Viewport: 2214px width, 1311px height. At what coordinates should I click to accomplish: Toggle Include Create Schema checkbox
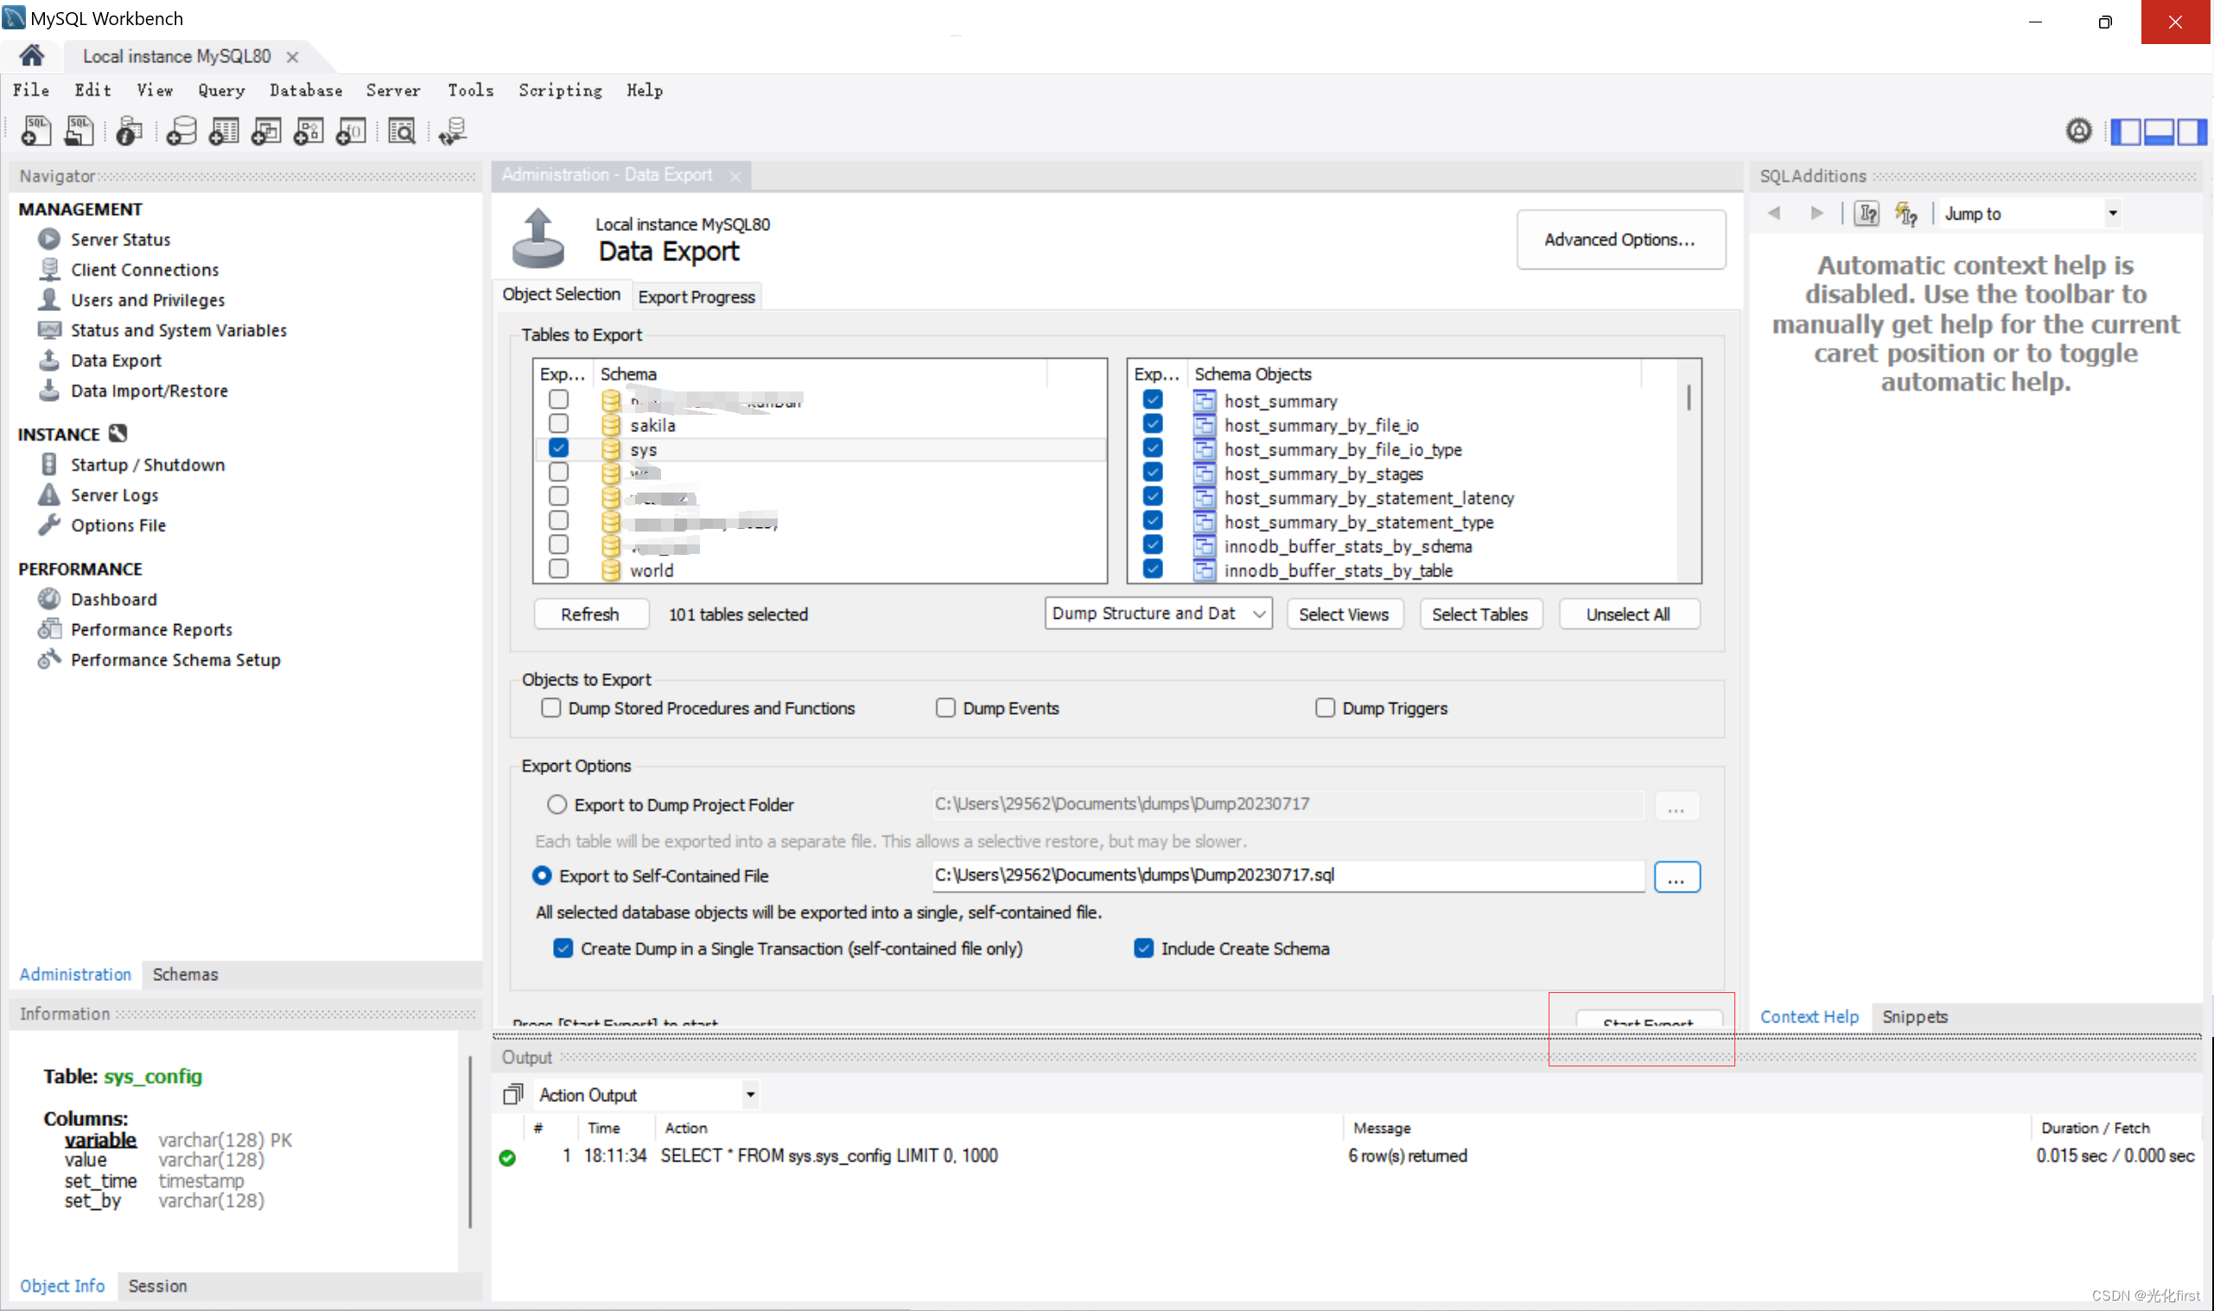point(1143,948)
